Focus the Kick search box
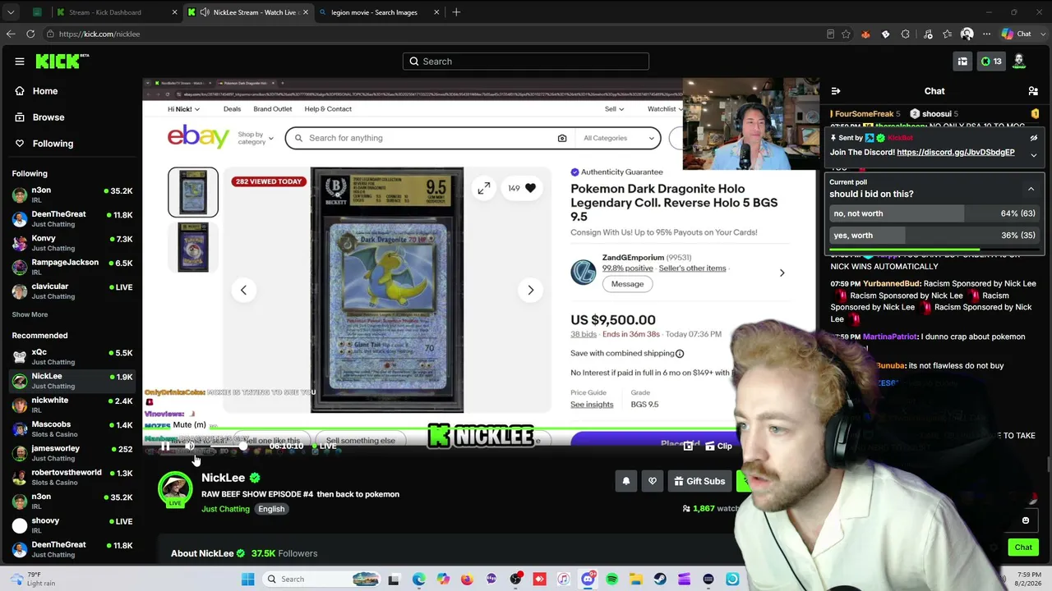 (526, 62)
